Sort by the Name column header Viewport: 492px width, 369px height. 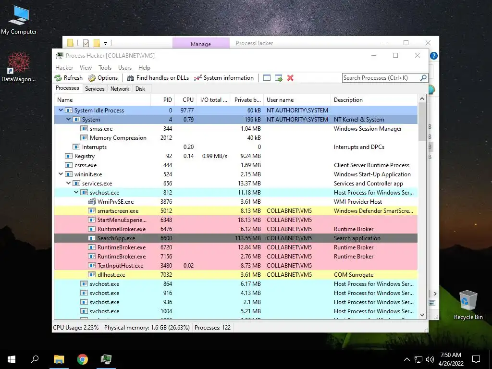pyautogui.click(x=102, y=100)
